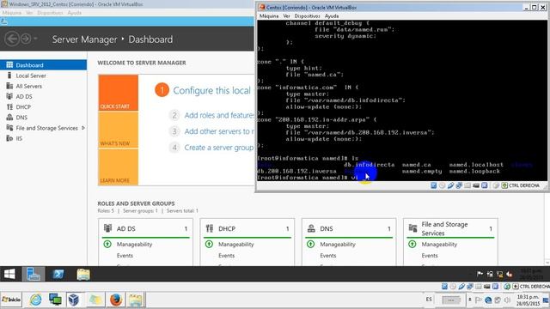Open the navigation history dropdown arrow
Screen dimensions: 550x309
(x=35, y=39)
